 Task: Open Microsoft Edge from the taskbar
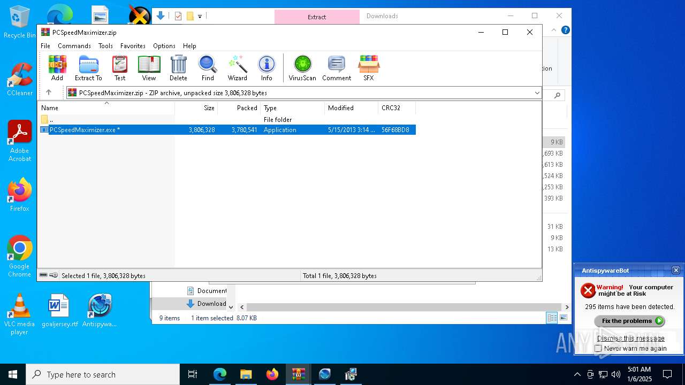click(x=220, y=374)
